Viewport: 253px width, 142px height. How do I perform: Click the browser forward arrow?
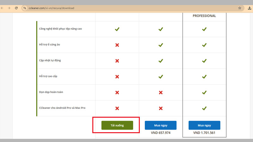(9, 8)
